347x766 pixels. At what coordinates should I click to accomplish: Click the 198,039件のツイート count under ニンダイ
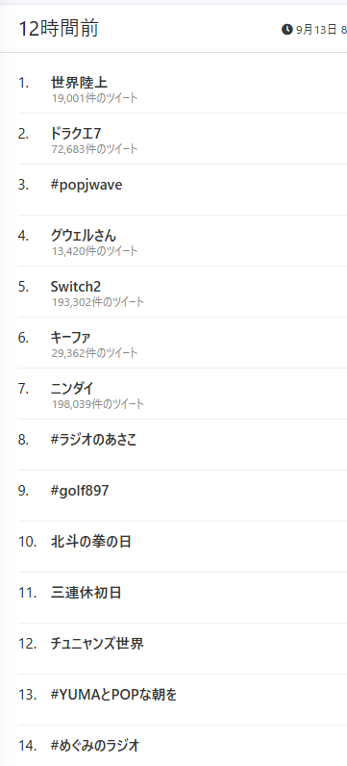point(98,404)
